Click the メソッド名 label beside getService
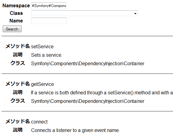Screen dimensions: 173x135 tap(18, 84)
